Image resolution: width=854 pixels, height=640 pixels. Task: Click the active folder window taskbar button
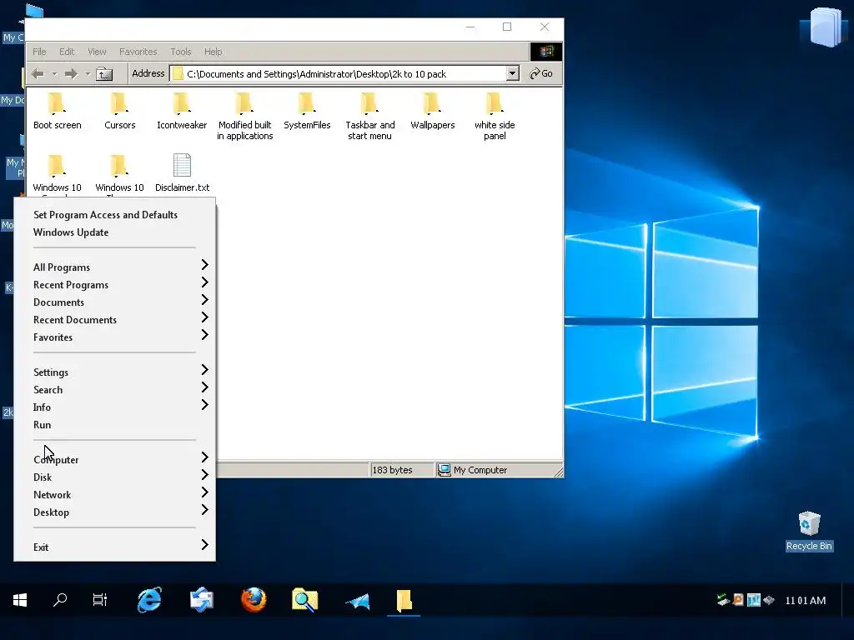404,600
